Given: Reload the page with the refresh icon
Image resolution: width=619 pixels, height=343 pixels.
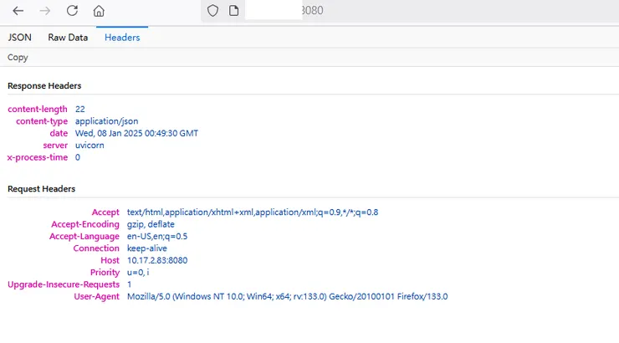Looking at the screenshot, I should (x=72, y=11).
